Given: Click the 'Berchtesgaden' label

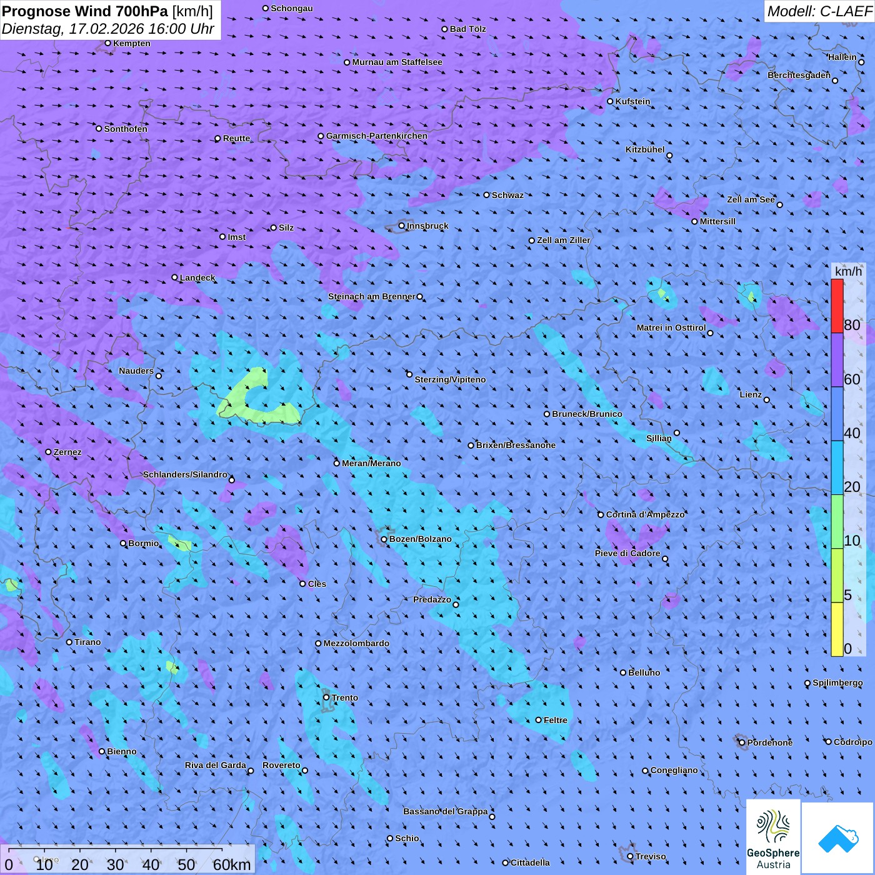Looking at the screenshot, I should tap(799, 75).
